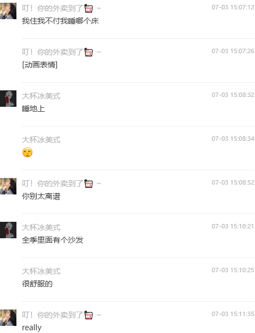Click the really message text

click(x=32, y=328)
